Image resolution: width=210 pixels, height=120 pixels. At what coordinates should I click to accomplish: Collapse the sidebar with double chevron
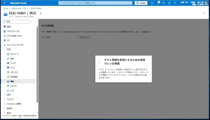[36, 22]
